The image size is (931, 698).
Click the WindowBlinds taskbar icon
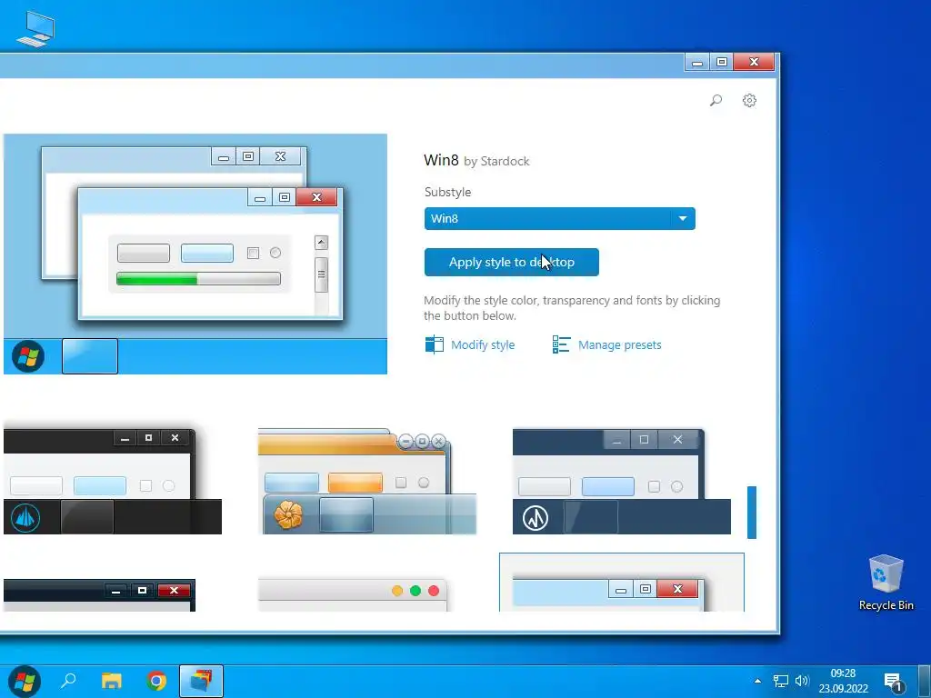201,682
